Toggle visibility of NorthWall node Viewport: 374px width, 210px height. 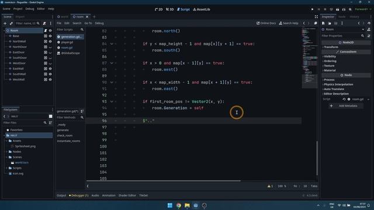(x=50, y=41)
